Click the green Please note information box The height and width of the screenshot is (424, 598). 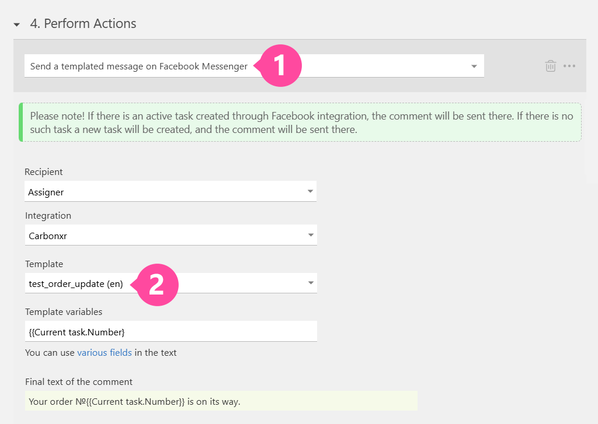pyautogui.click(x=300, y=122)
